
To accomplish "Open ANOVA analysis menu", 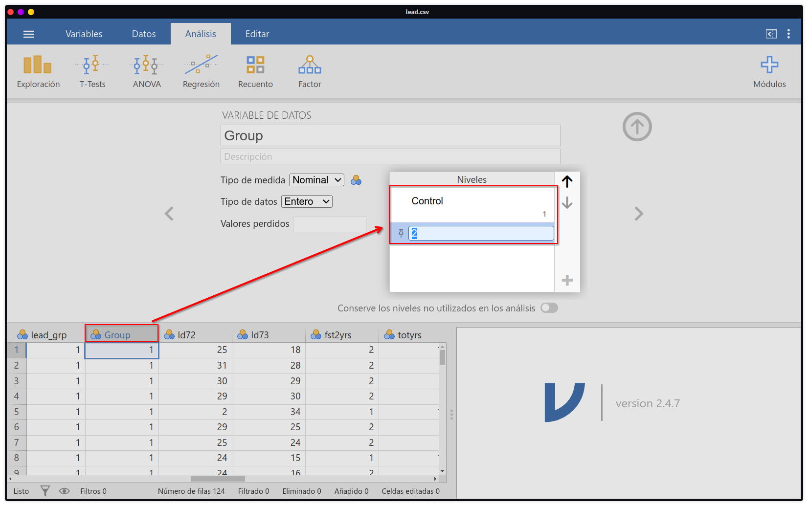I will (147, 71).
